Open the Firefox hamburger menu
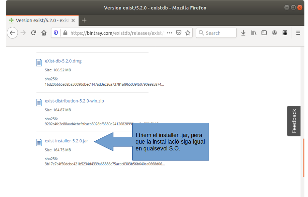This screenshot has height=197, width=308. point(298,33)
